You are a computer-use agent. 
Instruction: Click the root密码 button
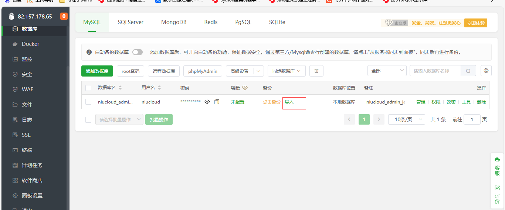point(131,71)
